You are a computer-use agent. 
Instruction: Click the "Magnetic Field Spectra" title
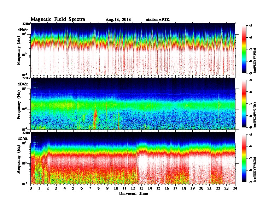58,19
